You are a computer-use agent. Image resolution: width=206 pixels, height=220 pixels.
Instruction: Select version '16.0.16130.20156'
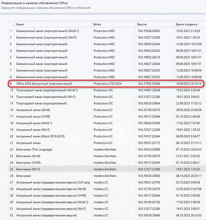coord(155,202)
